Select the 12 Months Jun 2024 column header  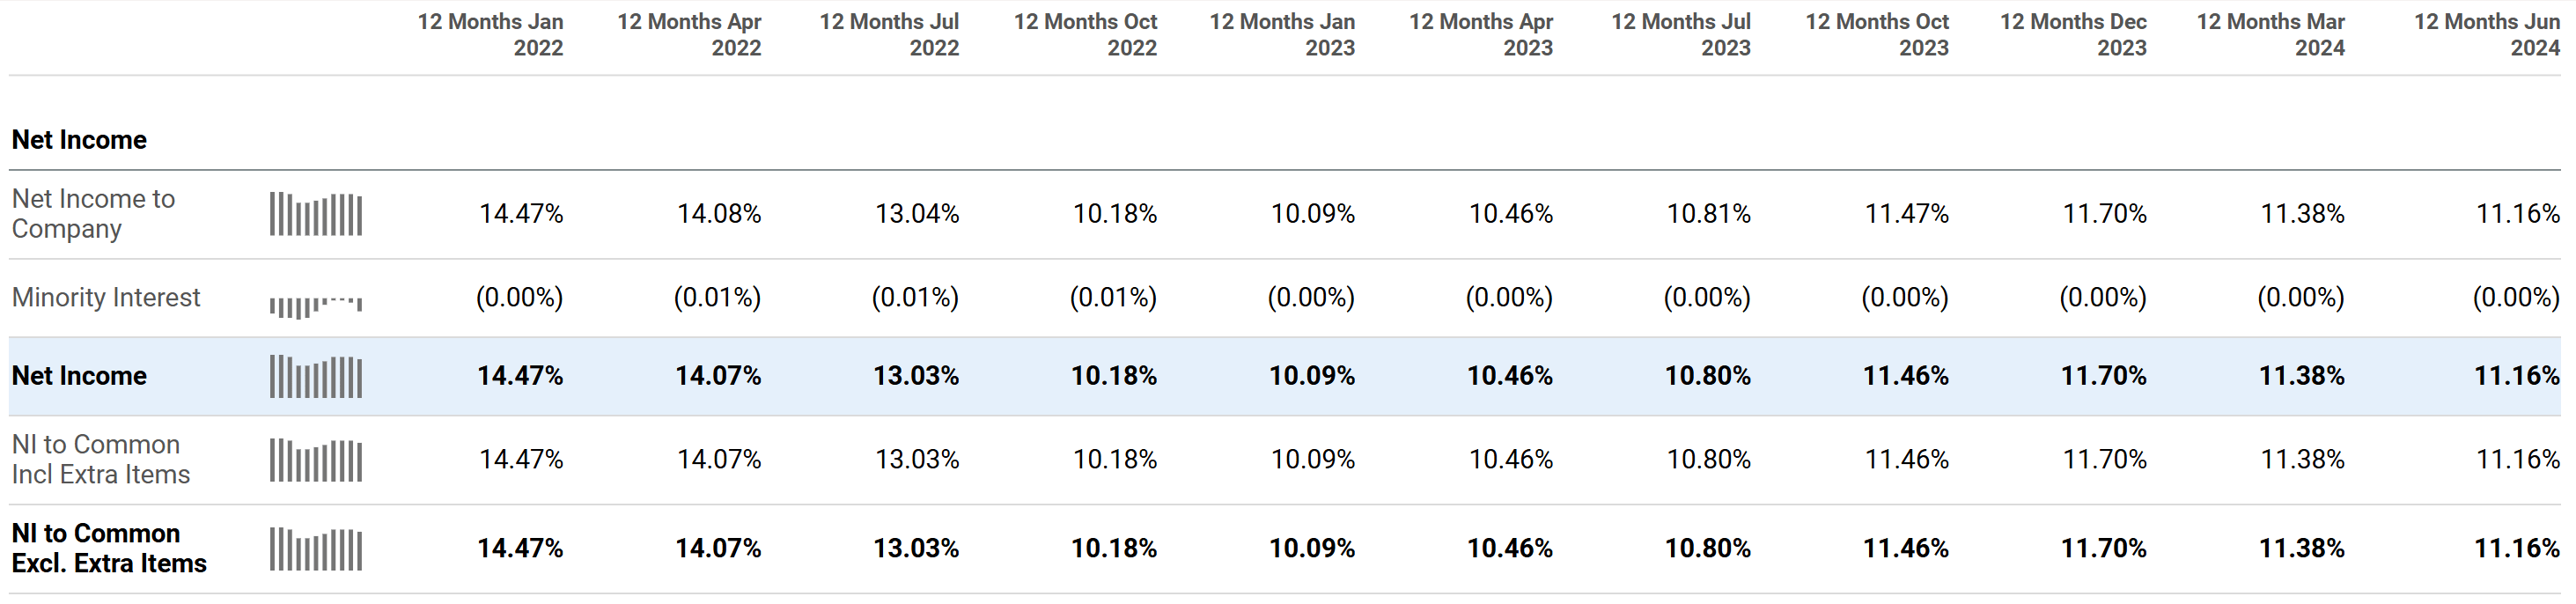pyautogui.click(x=2486, y=35)
